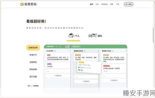Click the orange tag on the first 重要不紧急 card
Screen dimensions: 155x98
(x=106, y=55)
